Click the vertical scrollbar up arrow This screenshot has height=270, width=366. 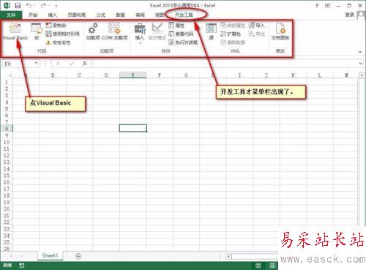point(362,75)
